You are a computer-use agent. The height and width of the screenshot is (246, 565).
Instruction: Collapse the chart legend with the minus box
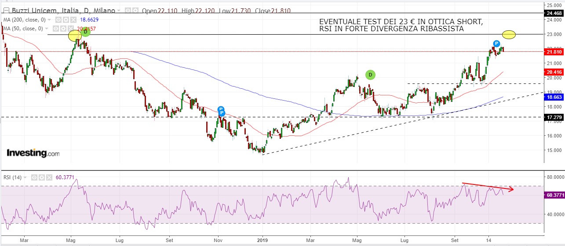click(x=6, y=11)
